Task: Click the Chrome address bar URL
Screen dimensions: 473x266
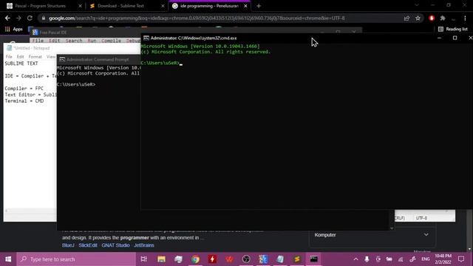Action: pyautogui.click(x=197, y=18)
